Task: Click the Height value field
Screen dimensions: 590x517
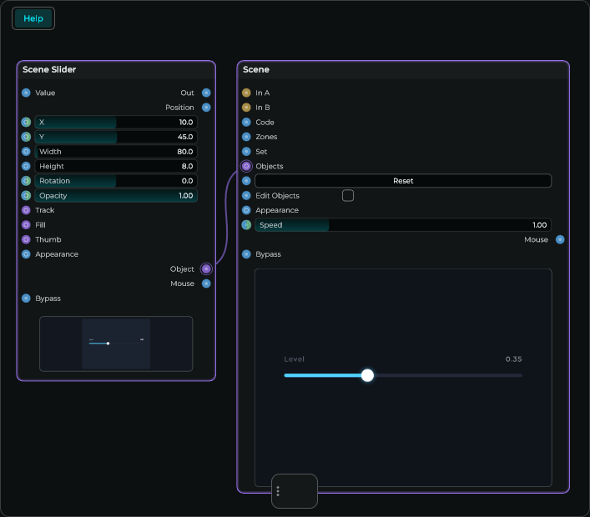Action: click(x=116, y=166)
